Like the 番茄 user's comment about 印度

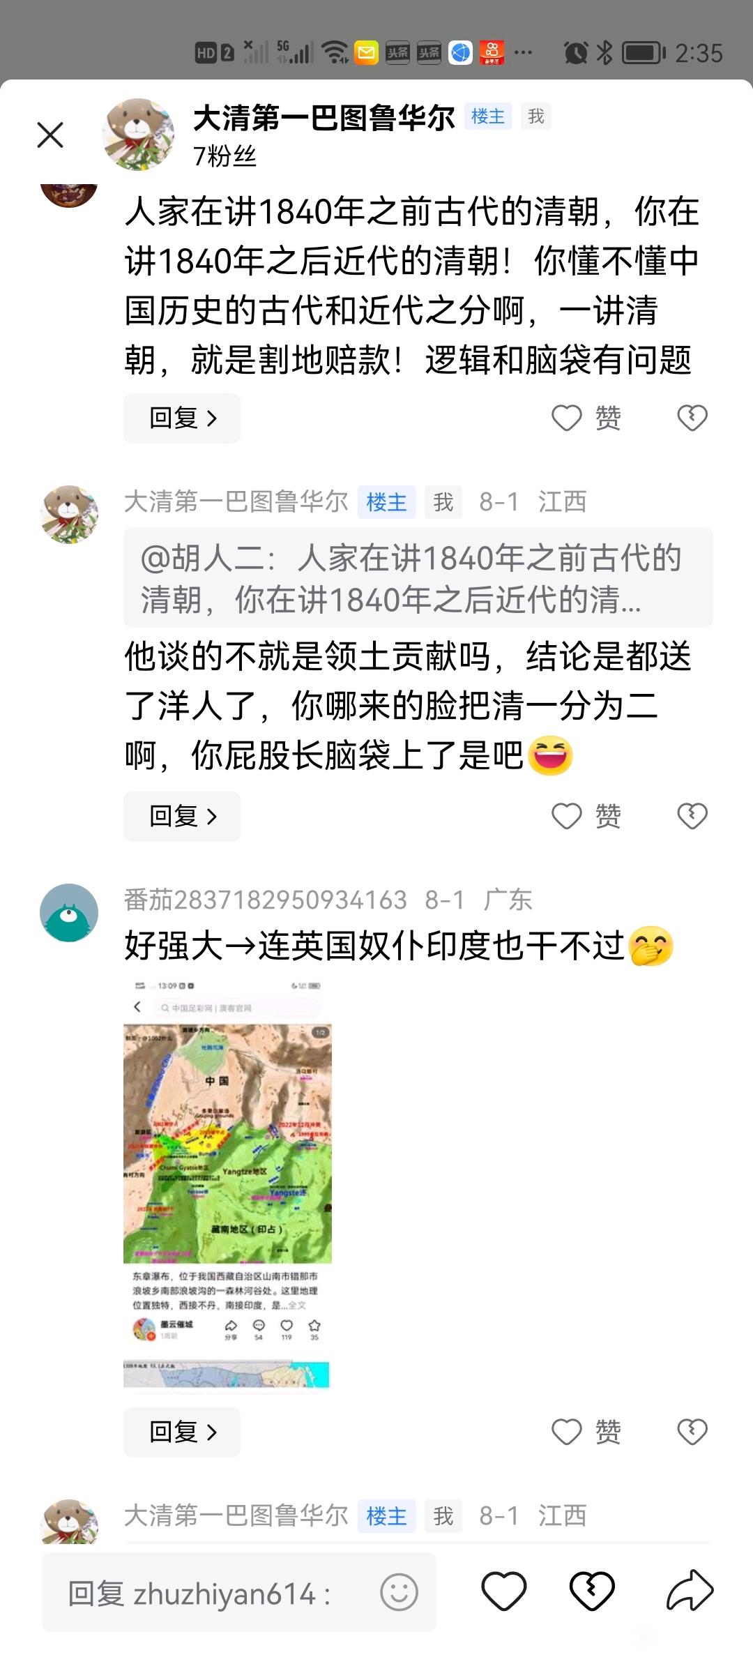point(586,1432)
